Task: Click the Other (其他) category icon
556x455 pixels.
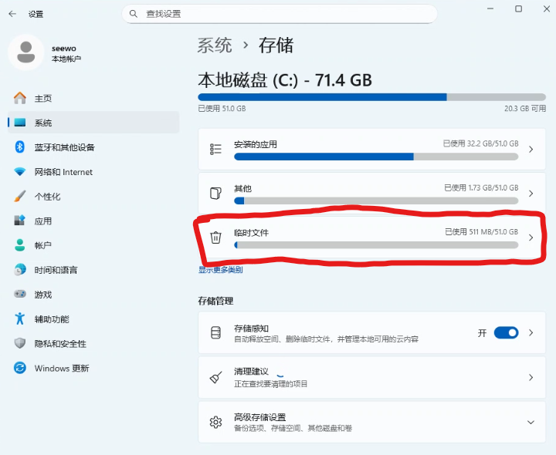Action: point(215,194)
